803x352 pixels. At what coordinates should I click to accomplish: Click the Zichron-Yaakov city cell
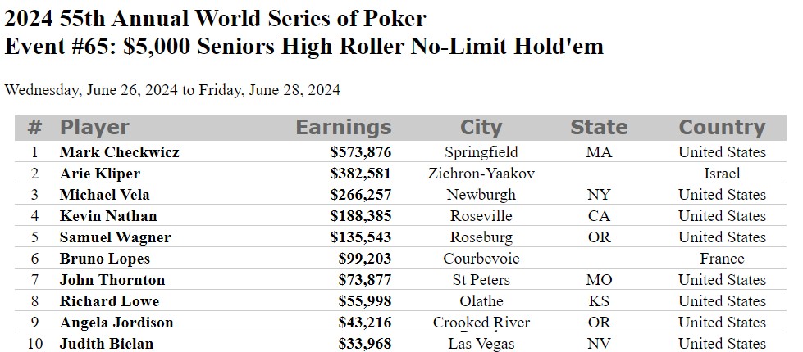click(x=481, y=174)
